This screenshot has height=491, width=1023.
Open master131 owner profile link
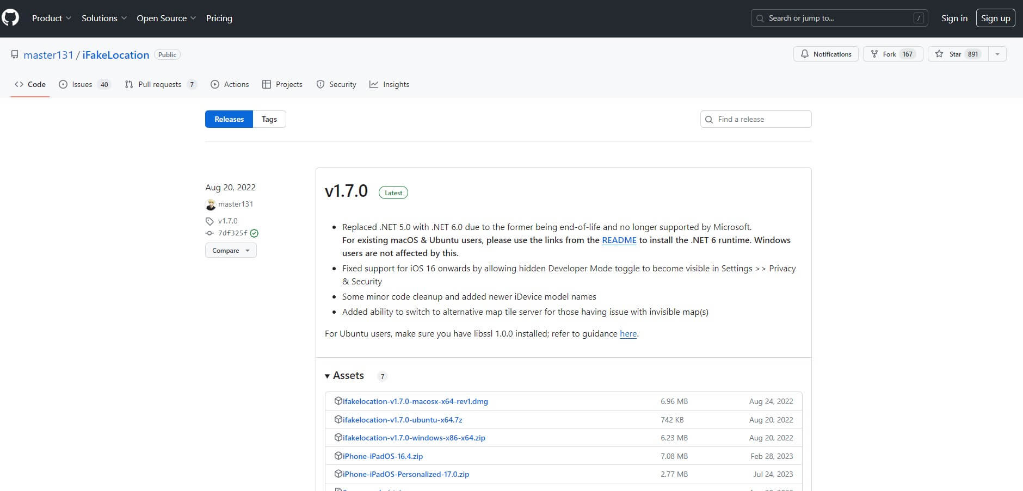48,55
